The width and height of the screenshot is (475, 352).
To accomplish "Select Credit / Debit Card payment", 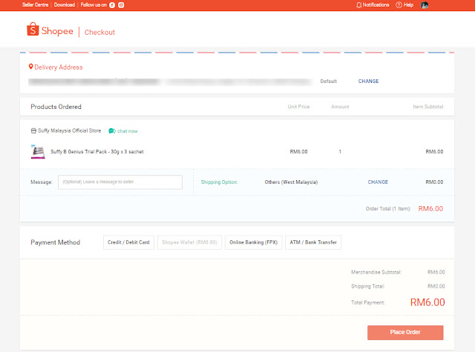I will pyautogui.click(x=128, y=242).
